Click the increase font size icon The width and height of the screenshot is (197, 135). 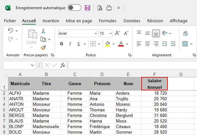tap(118, 33)
